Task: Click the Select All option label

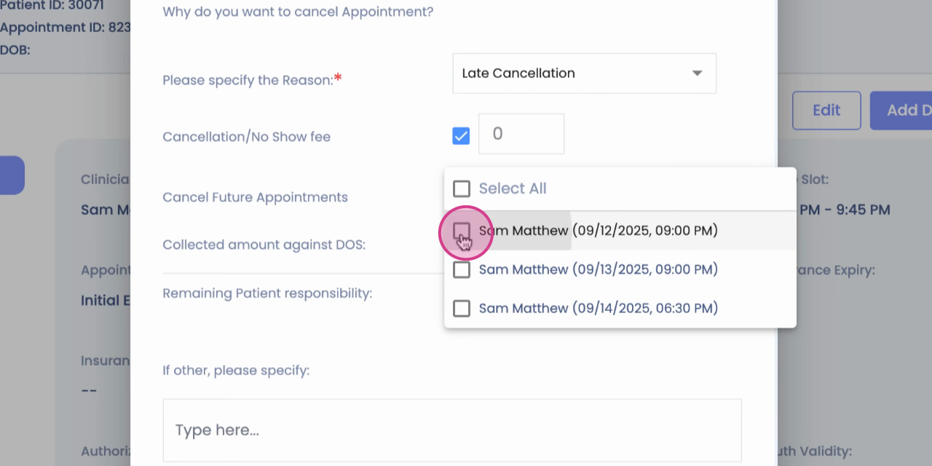Action: [513, 189]
